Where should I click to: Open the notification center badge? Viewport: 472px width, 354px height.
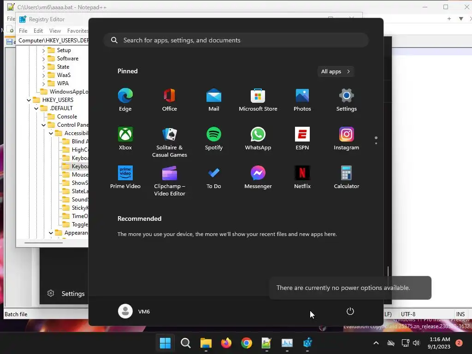click(459, 343)
